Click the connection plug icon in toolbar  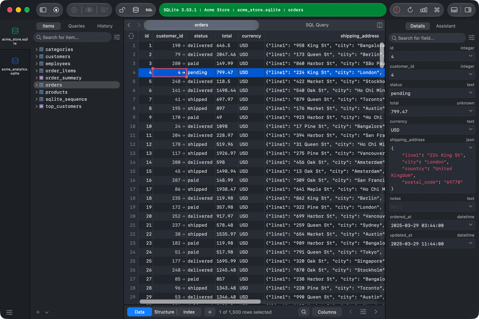(56, 10)
